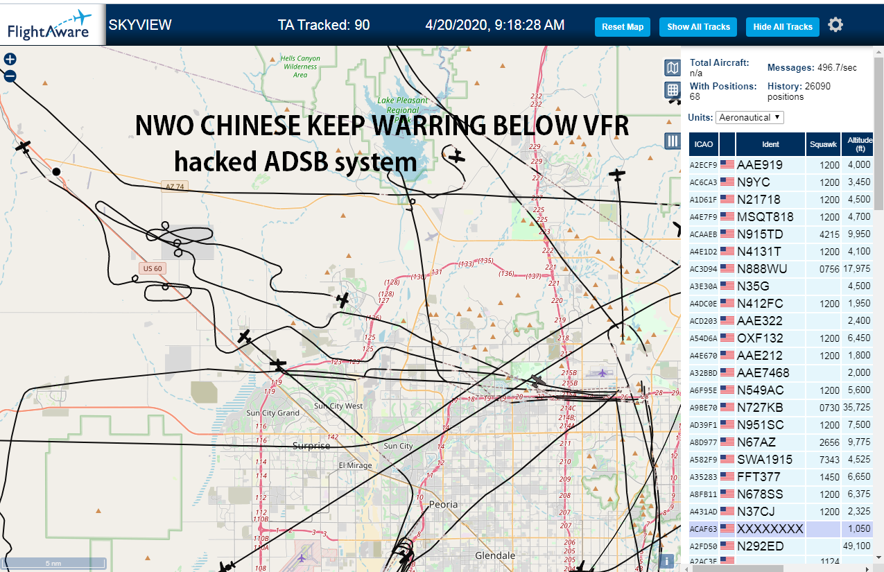Select the N35G aircraft row

(781, 286)
